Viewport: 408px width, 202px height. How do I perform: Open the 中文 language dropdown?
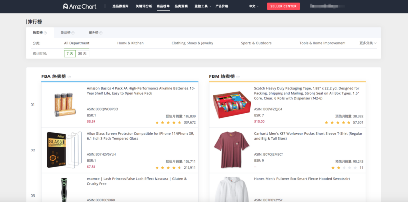[x=253, y=6]
